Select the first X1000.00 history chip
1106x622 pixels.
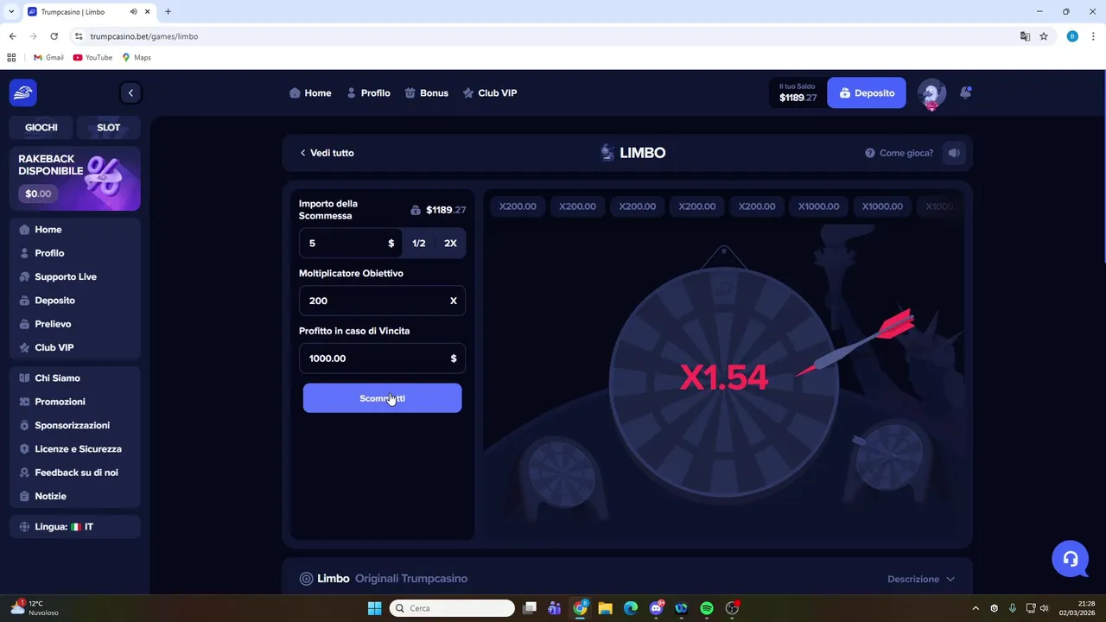click(x=818, y=206)
